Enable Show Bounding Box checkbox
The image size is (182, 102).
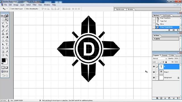[x=25, y=9]
